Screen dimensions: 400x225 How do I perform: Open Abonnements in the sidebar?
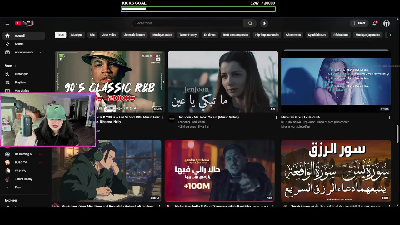(24, 52)
